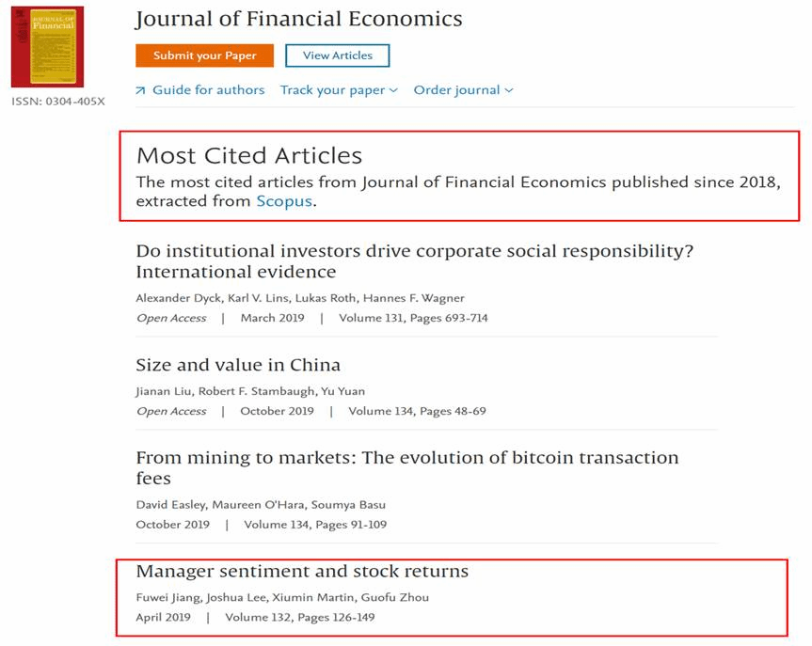
Task: Click authors David Easley, Maureen O'Hara, Soumya Basu
Action: pos(260,504)
